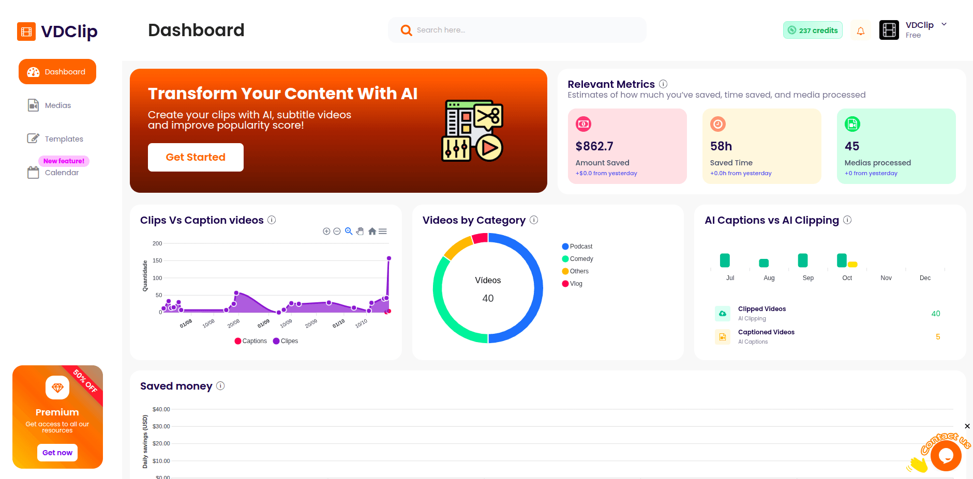Click the info icon beside Relevant Metrics
973x479 pixels.
pos(663,84)
